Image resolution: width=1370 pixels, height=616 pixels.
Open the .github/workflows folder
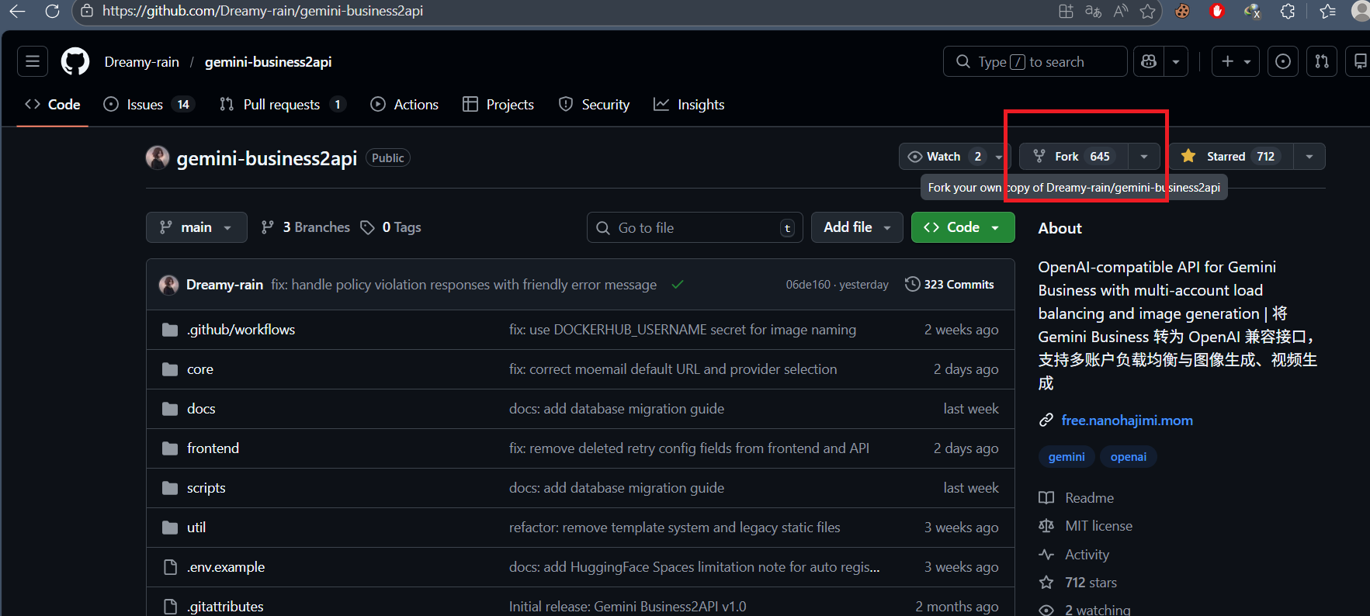pyautogui.click(x=241, y=330)
